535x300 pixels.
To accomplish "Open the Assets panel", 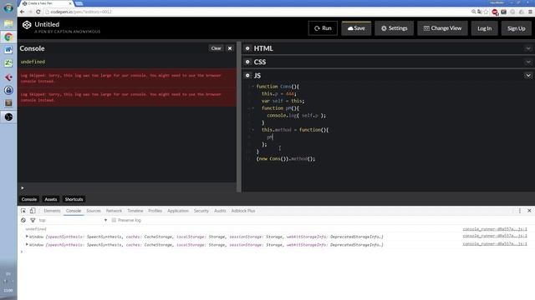I will click(x=51, y=199).
